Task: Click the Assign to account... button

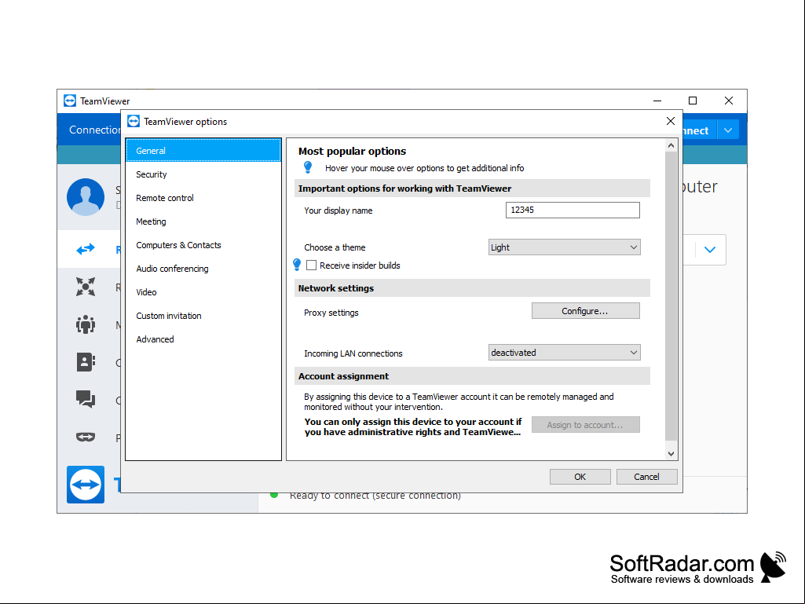Action: (585, 425)
